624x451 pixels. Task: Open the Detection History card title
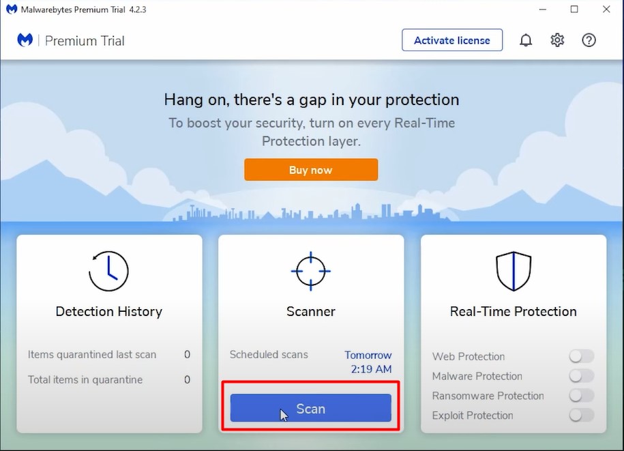[x=109, y=312]
